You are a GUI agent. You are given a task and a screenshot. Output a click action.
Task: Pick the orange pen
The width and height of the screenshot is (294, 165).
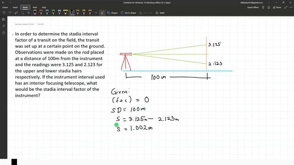click(x=78, y=12)
